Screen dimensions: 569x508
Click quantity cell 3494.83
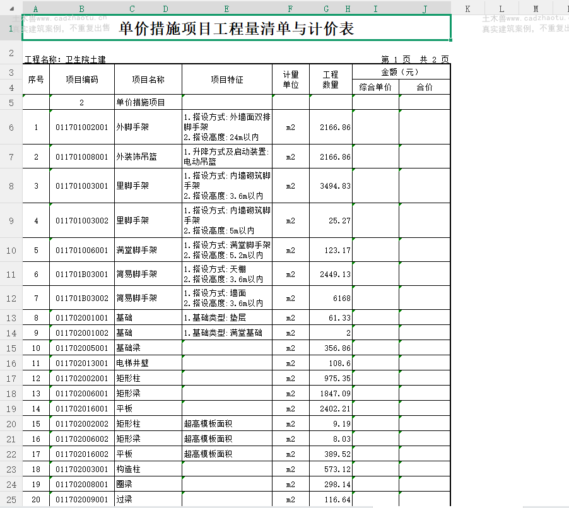coord(331,186)
